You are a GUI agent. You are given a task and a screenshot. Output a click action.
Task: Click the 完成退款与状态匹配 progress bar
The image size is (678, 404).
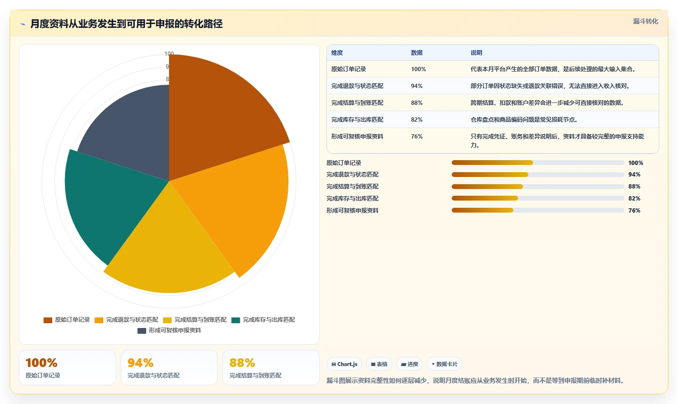tap(538, 175)
